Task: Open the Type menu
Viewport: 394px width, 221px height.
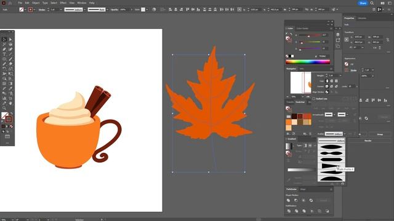Action: click(45, 3)
